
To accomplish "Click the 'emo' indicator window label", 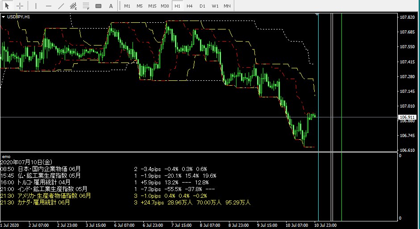I will (6, 156).
